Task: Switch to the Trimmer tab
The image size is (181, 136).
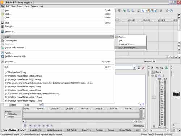Action: (x=111, y=130)
